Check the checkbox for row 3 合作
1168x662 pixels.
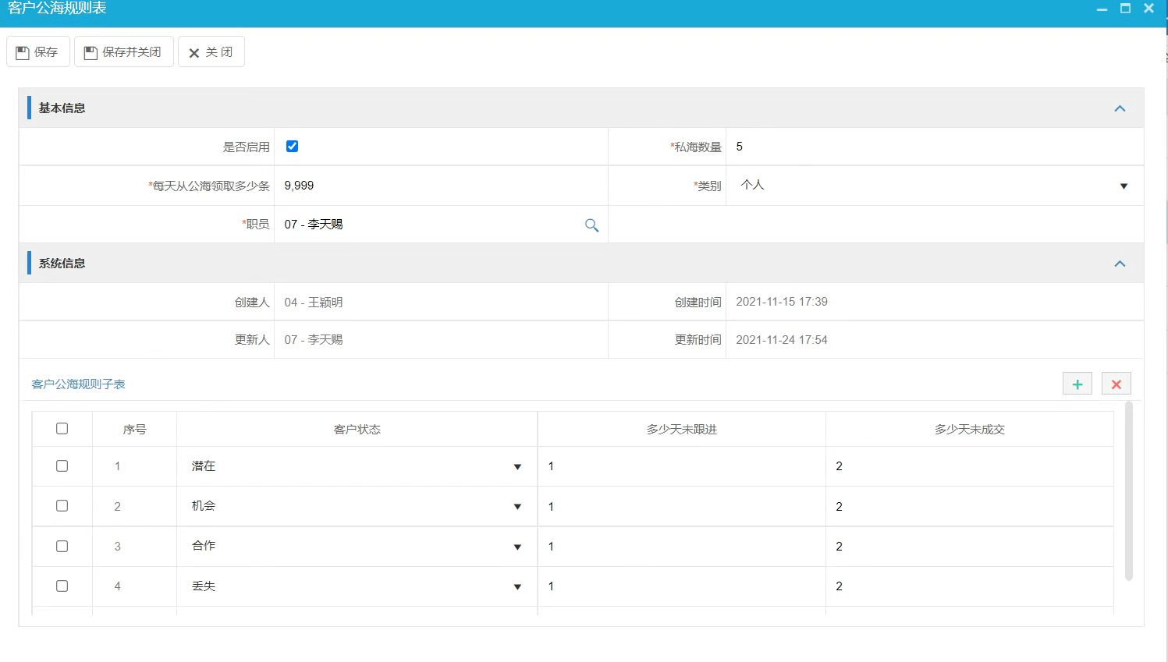point(62,546)
